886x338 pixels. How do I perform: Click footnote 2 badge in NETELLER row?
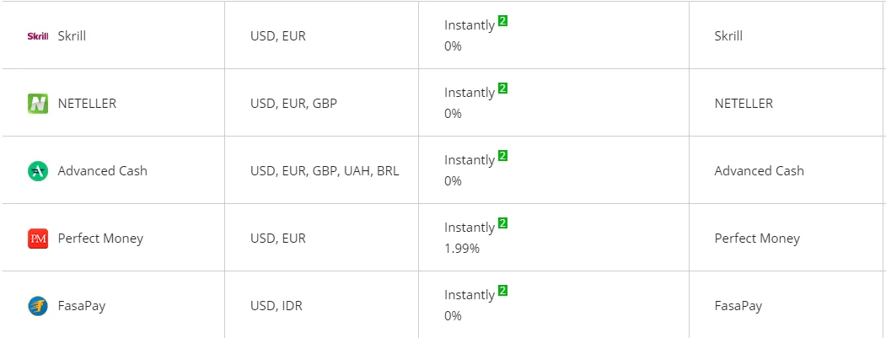pyautogui.click(x=503, y=89)
